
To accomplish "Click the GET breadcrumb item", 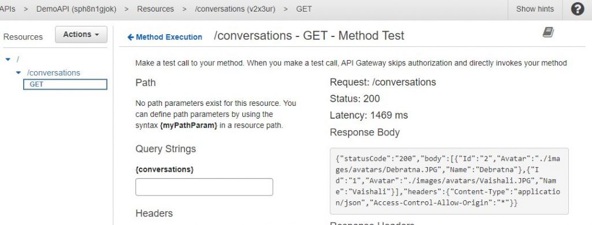I will [x=304, y=9].
